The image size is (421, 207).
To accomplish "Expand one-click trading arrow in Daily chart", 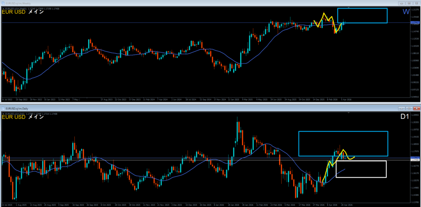I will (3, 114).
